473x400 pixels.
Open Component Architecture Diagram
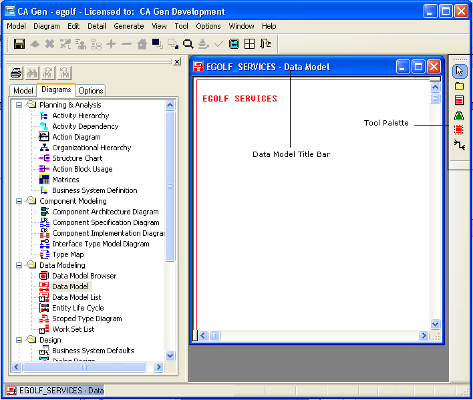pos(106,212)
